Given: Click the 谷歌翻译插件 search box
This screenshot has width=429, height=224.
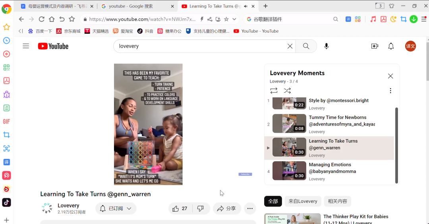Looking at the screenshot, I should point(292,19).
